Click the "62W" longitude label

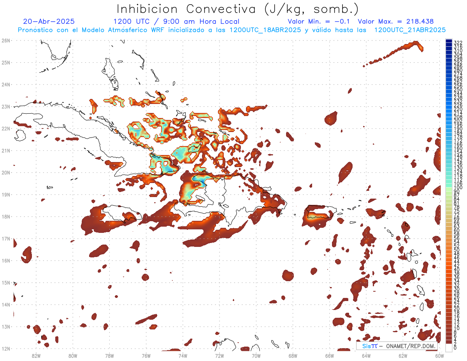click(x=403, y=356)
